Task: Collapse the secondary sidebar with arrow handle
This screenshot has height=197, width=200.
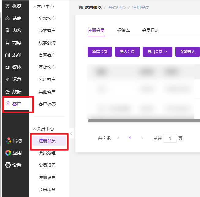Action: [x=71, y=133]
